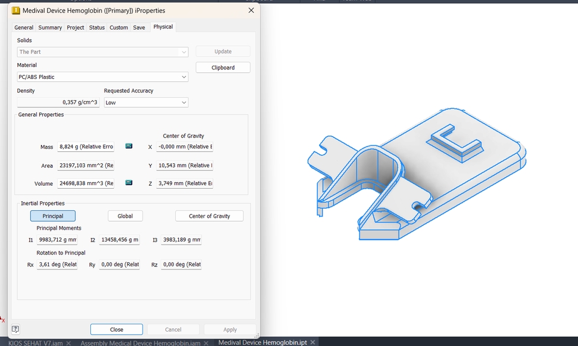Click the I1 field showing 9983,712
The image size is (578, 346).
(57, 240)
